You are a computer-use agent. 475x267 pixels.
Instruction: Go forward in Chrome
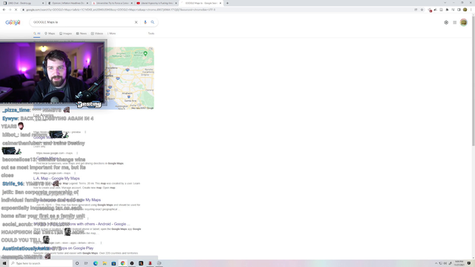[10, 10]
